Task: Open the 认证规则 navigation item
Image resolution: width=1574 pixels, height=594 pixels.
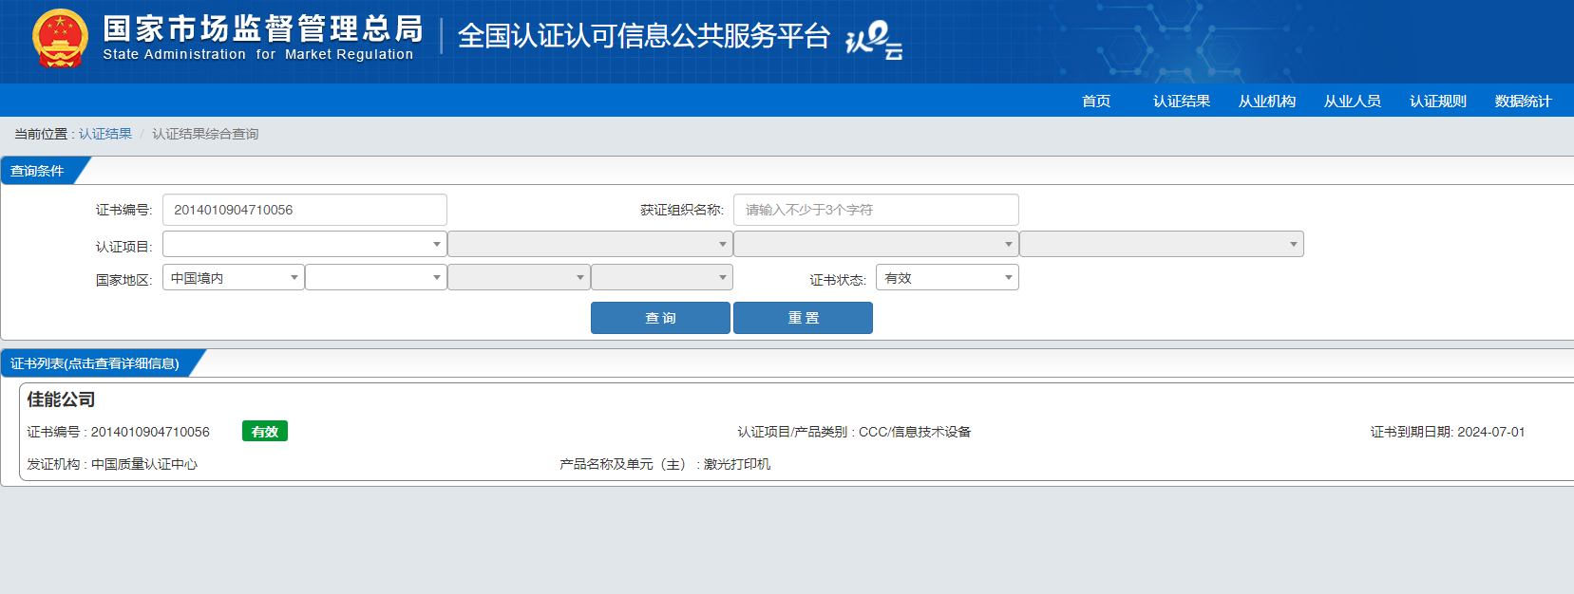Action: point(1438,101)
